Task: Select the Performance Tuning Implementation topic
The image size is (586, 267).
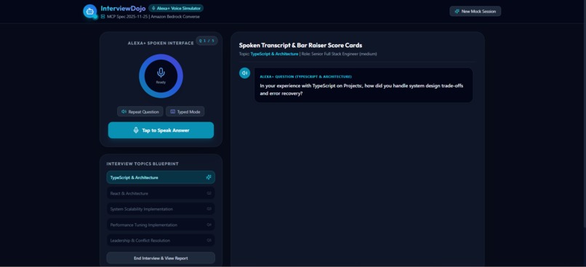Action: (161, 225)
